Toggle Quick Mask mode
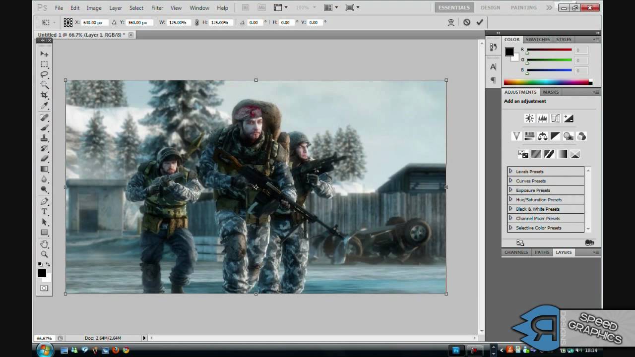 click(44, 288)
